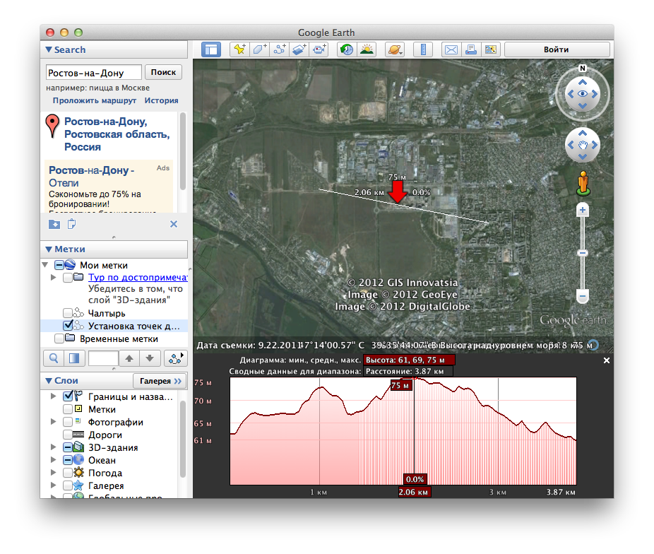The height and width of the screenshot is (554, 654).
Task: Expand the Погода layer group
Action: pos(54,473)
